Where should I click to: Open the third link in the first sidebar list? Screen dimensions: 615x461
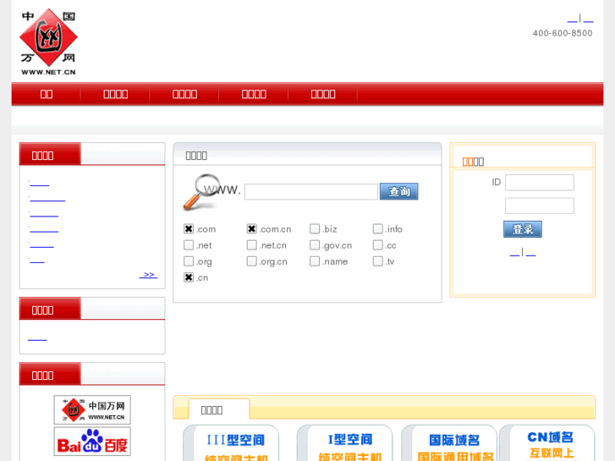click(44, 215)
